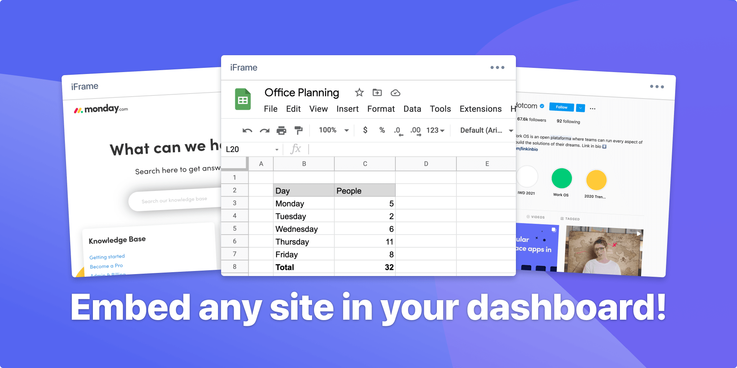Select column D header

coord(426,164)
